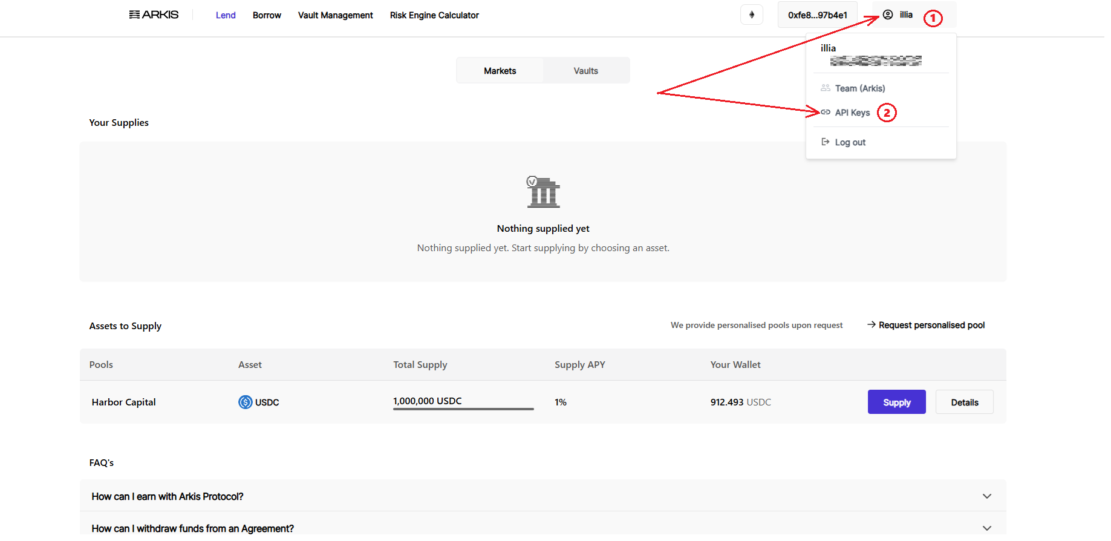
Task: Click the Arkis logo
Action: (x=154, y=15)
